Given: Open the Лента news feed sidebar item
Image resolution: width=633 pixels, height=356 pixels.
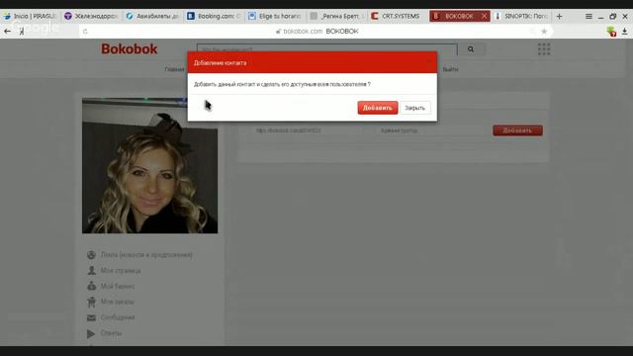Looking at the screenshot, I should [146, 255].
